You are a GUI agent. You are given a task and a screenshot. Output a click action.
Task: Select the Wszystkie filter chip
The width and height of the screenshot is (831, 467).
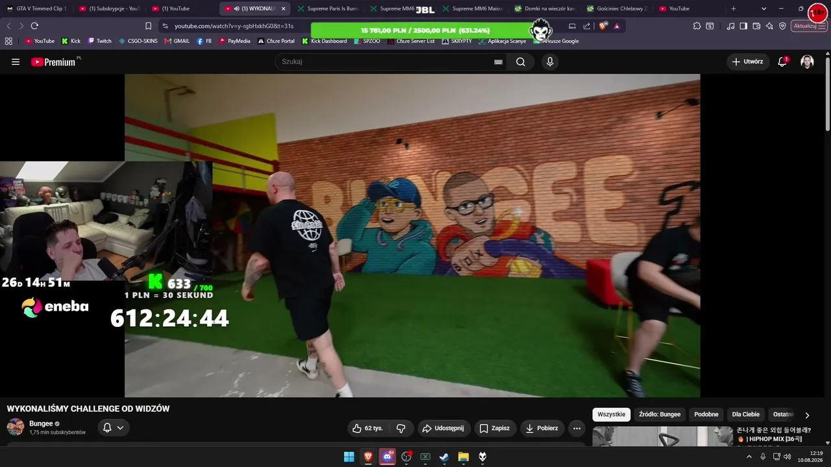612,414
